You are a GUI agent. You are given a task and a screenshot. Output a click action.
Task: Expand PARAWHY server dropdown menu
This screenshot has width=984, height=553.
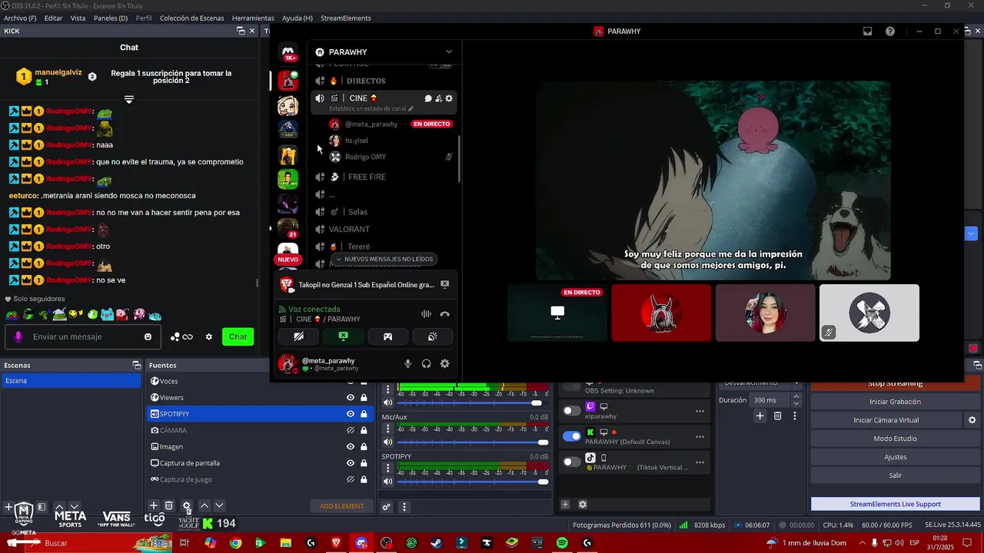coord(449,51)
